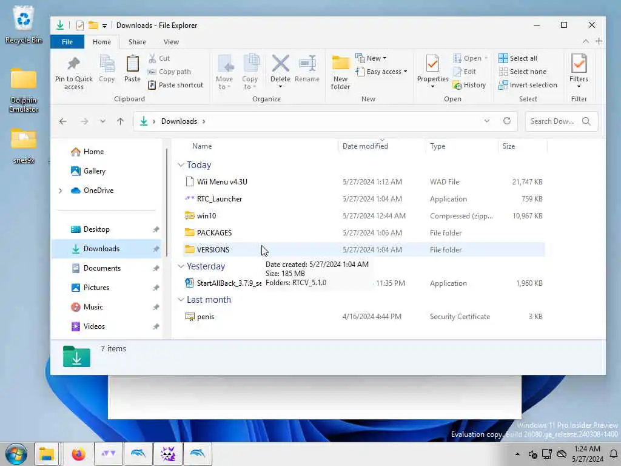Select the Cut command
Viewport: 621px width, 466px height.
159,58
